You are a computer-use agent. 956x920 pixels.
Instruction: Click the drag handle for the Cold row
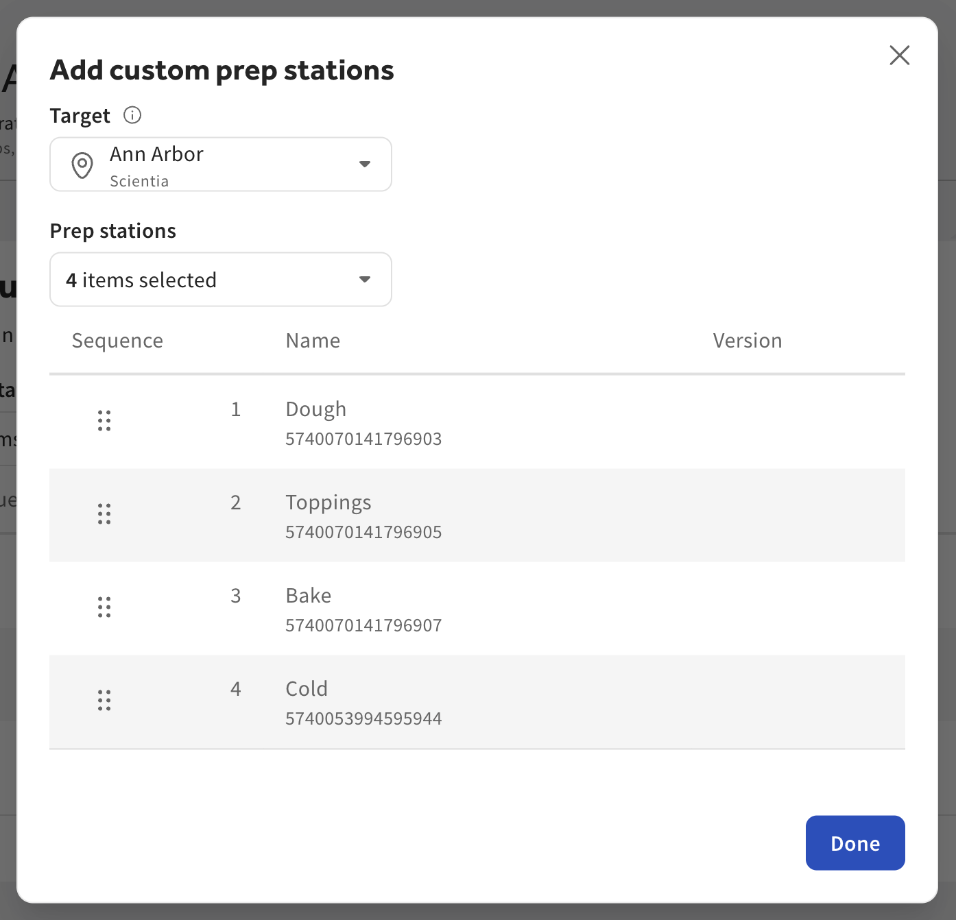(104, 700)
